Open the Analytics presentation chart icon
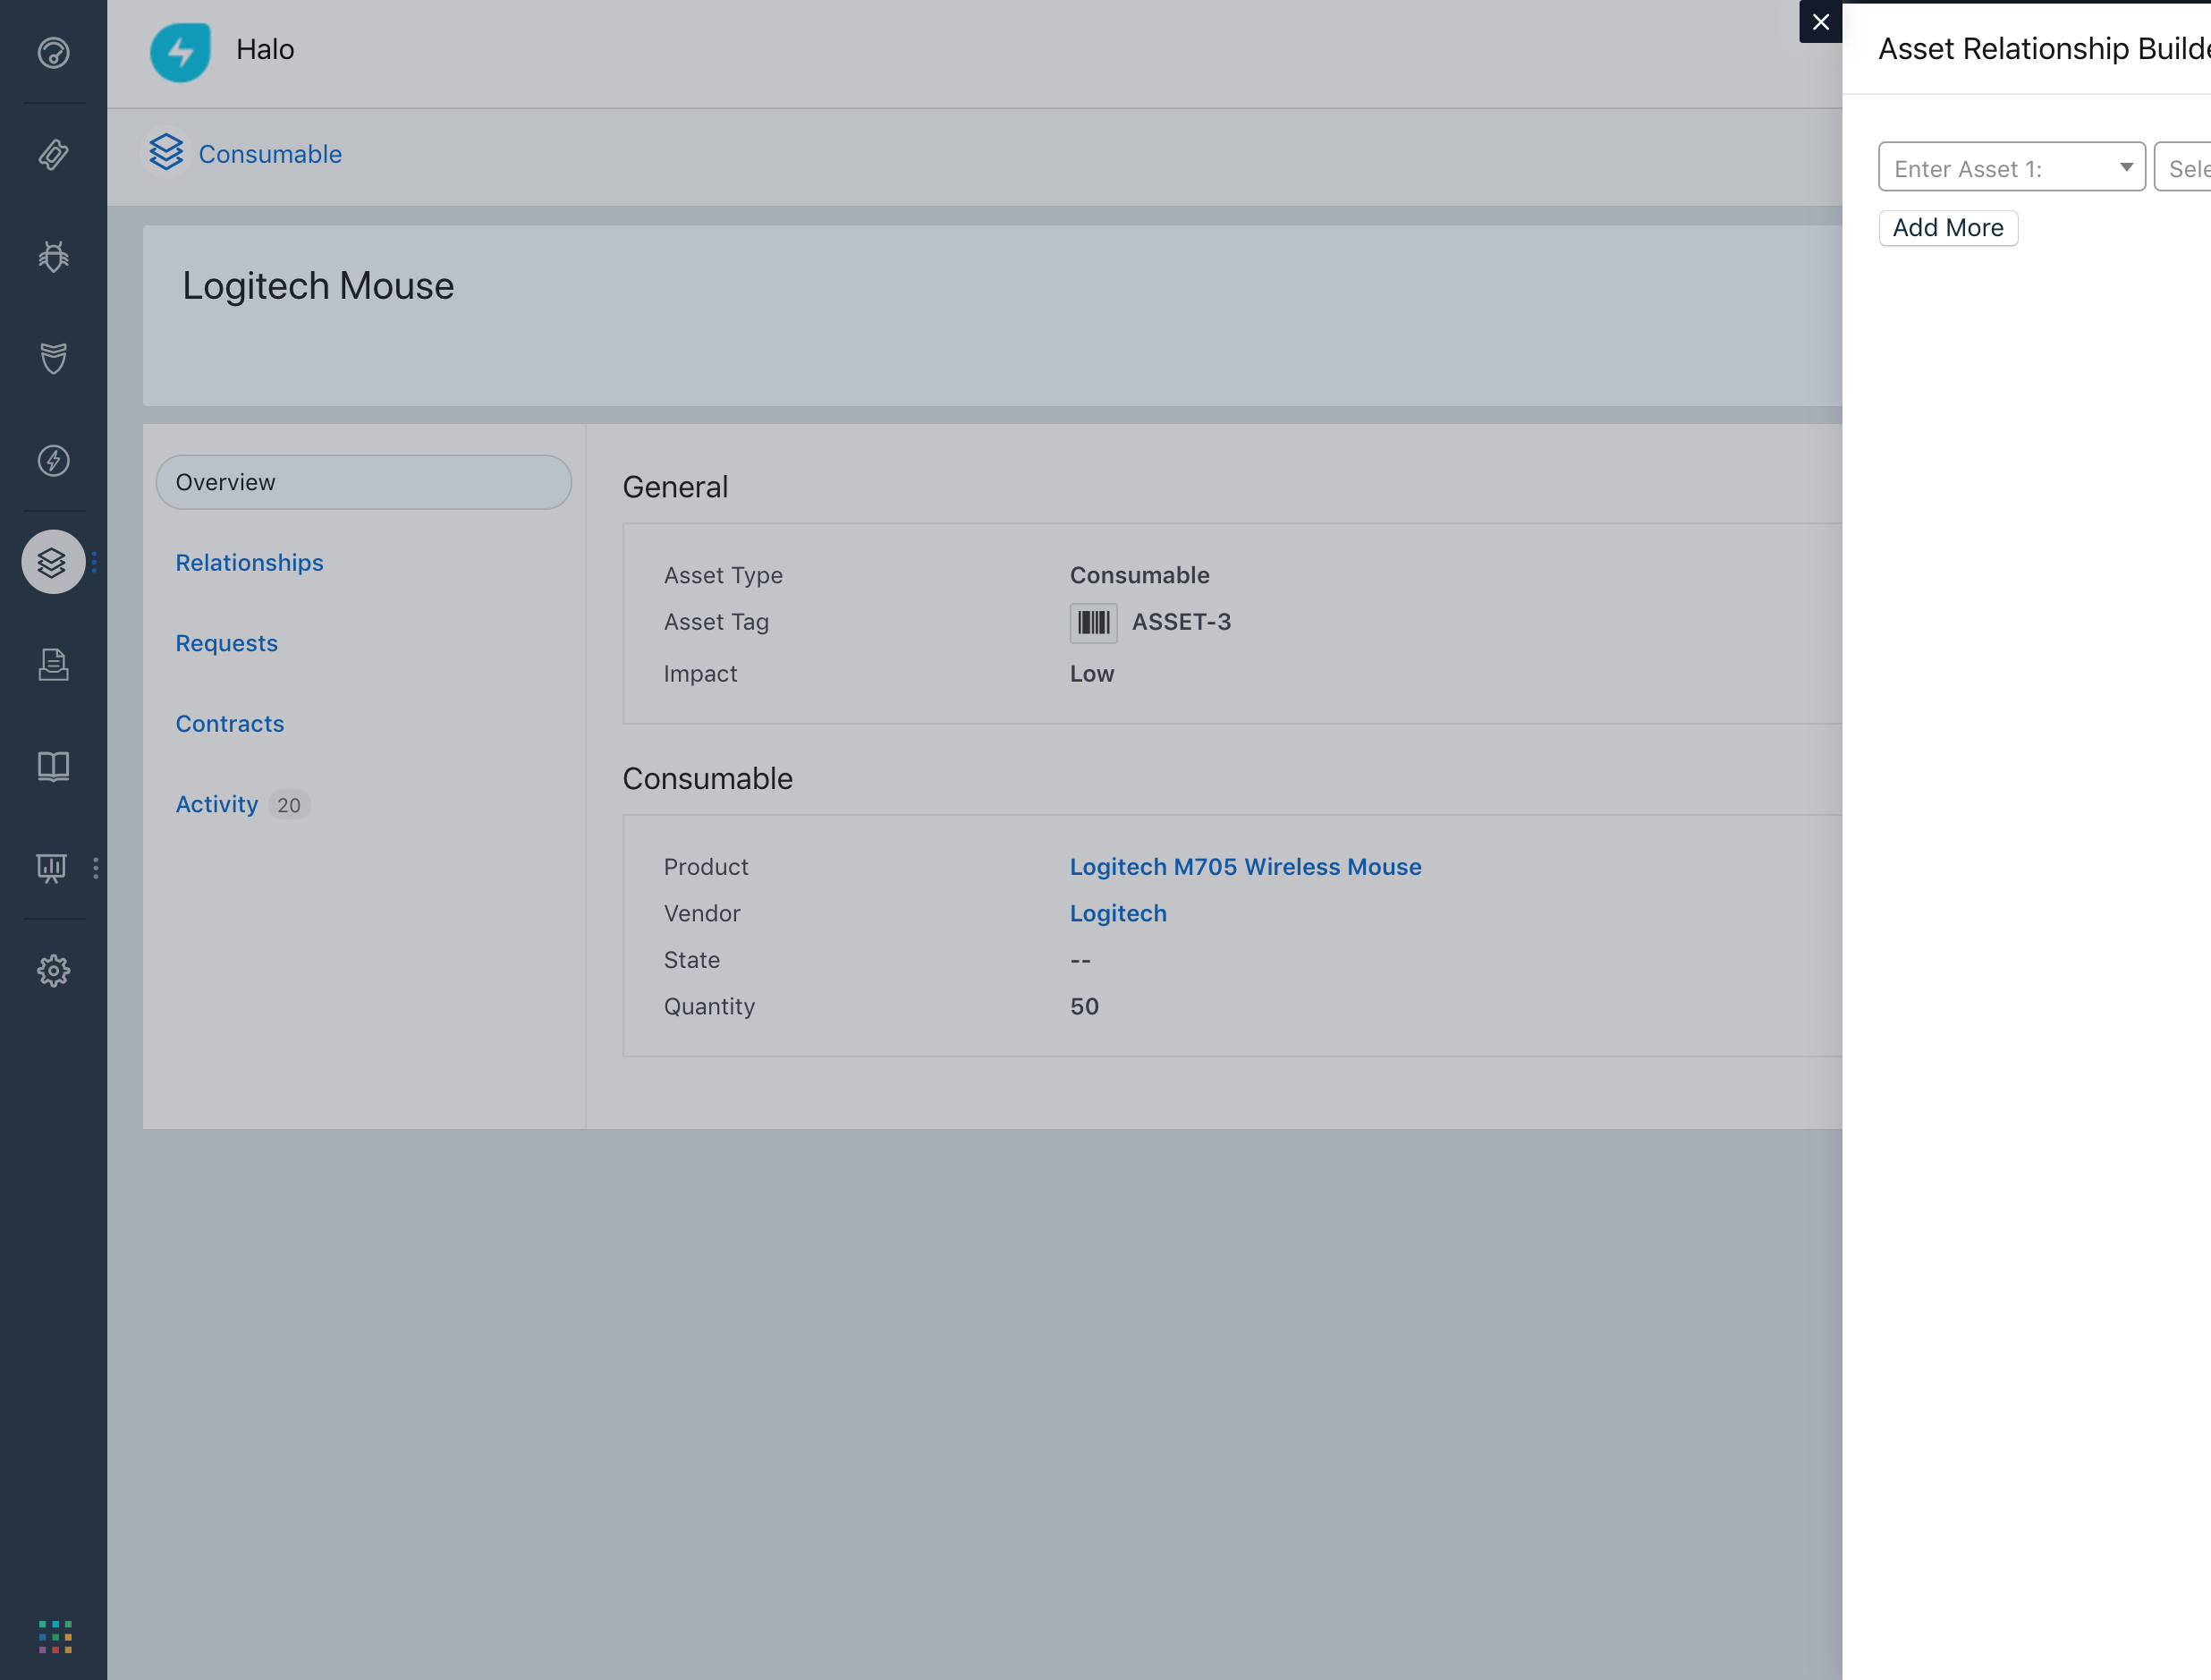This screenshot has width=2211, height=1680. point(53,868)
